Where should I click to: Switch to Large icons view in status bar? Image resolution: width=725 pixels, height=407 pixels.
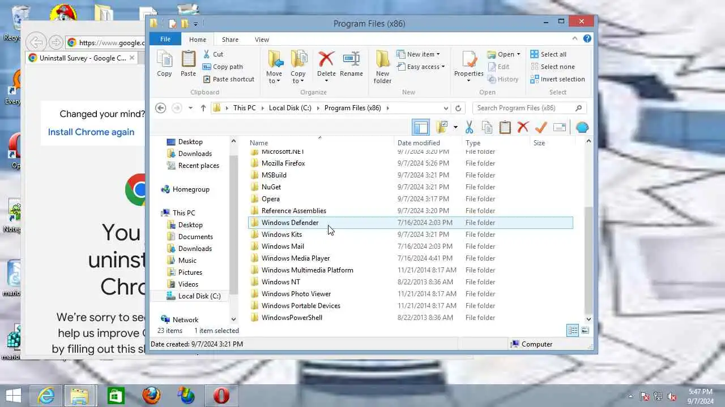click(585, 331)
